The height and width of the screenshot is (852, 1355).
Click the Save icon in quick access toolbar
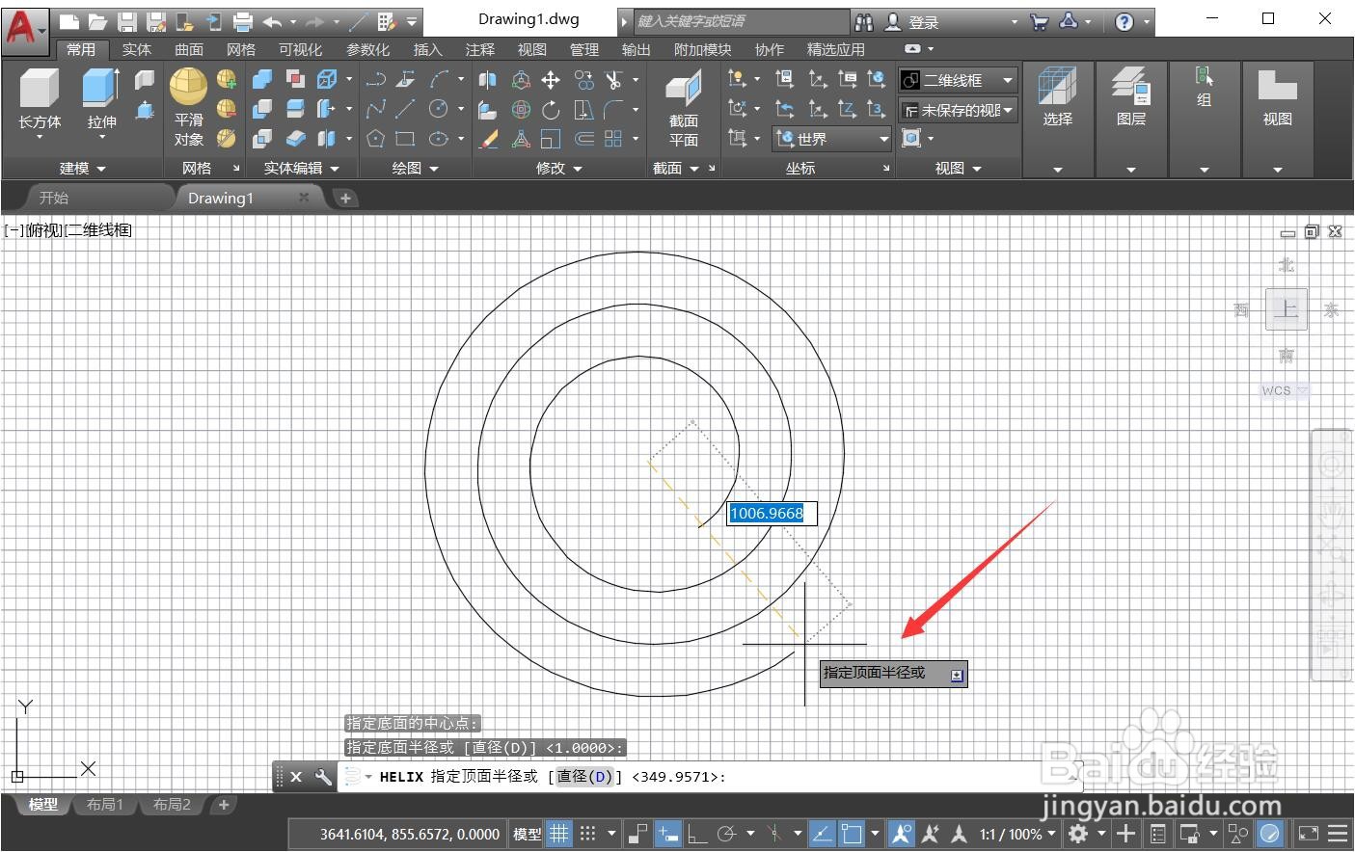pos(126,21)
